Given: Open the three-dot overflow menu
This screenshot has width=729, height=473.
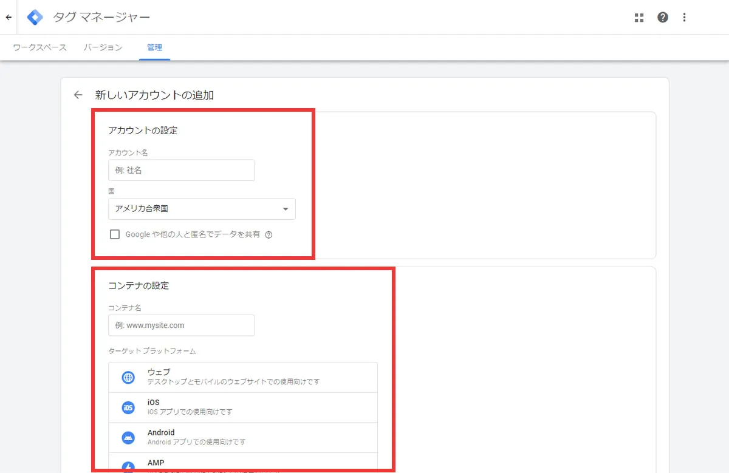Looking at the screenshot, I should click(x=685, y=17).
